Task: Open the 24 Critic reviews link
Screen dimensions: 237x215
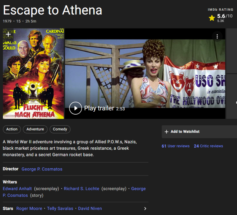Action: [208, 146]
